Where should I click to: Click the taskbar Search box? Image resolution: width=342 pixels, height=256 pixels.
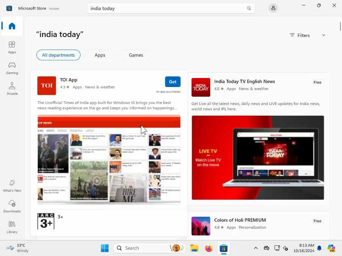pyautogui.click(x=150, y=248)
